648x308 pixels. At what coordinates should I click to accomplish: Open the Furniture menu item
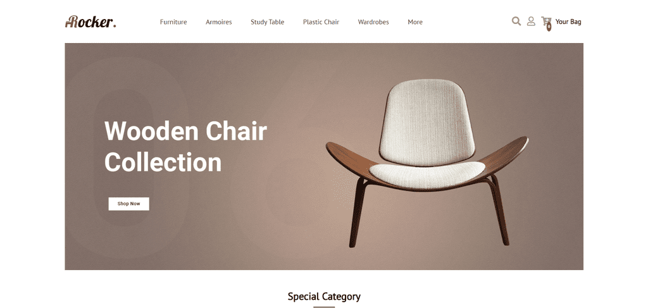click(x=173, y=22)
